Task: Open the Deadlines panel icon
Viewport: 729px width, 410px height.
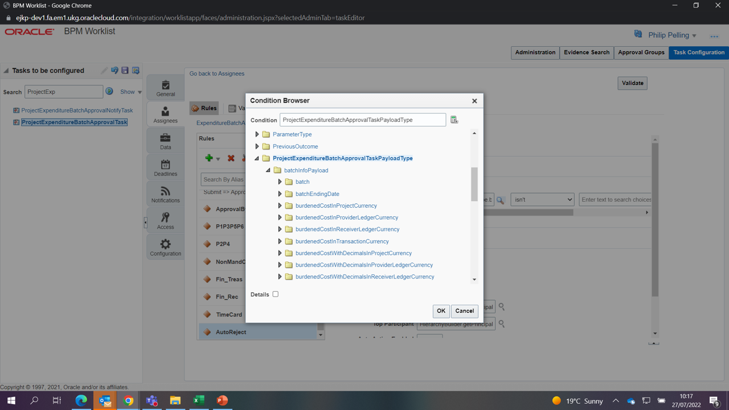Action: point(165,166)
